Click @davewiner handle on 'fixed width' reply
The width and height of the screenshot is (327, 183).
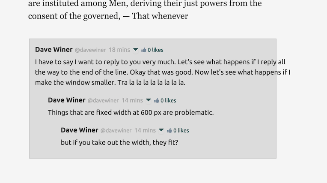tap(103, 101)
